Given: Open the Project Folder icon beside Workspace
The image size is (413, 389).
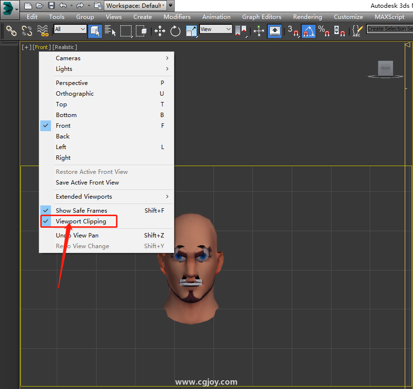Looking at the screenshot, I should (98, 5).
